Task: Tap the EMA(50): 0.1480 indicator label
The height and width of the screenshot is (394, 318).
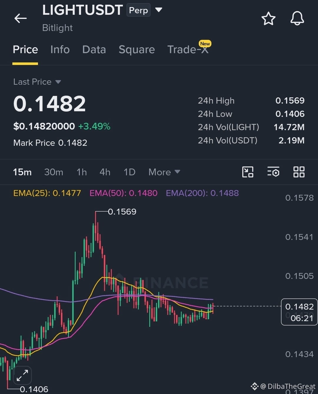Action: point(123,193)
